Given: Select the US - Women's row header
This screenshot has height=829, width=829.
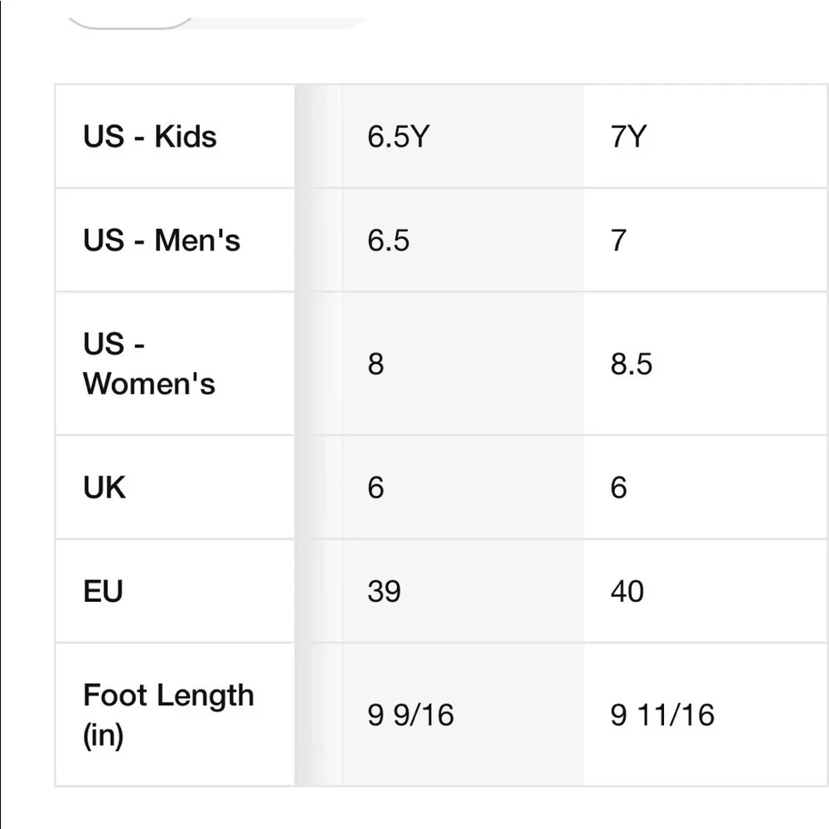Looking at the screenshot, I should pos(175,363).
